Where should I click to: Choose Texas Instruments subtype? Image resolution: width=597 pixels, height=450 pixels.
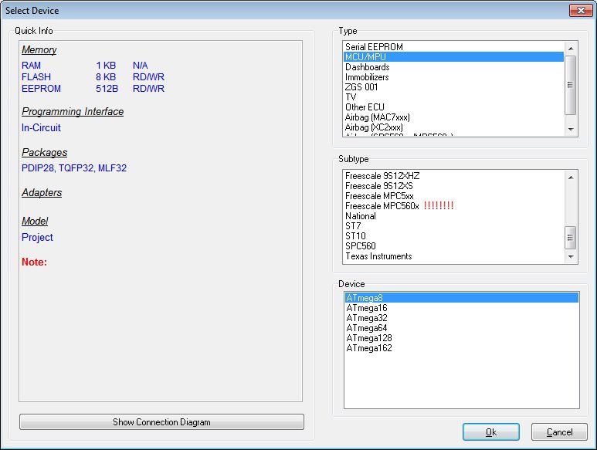(378, 256)
